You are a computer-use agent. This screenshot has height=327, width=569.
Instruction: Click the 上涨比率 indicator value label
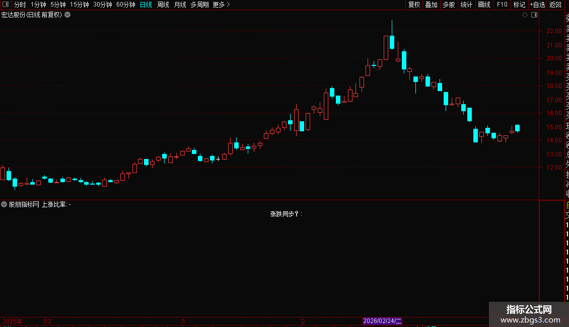(56, 204)
